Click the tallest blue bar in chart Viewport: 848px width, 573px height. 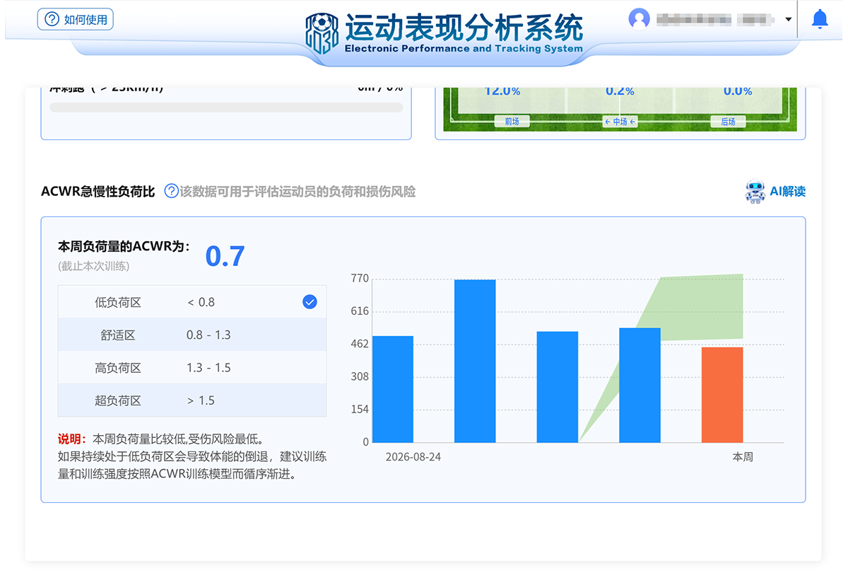coord(475,361)
